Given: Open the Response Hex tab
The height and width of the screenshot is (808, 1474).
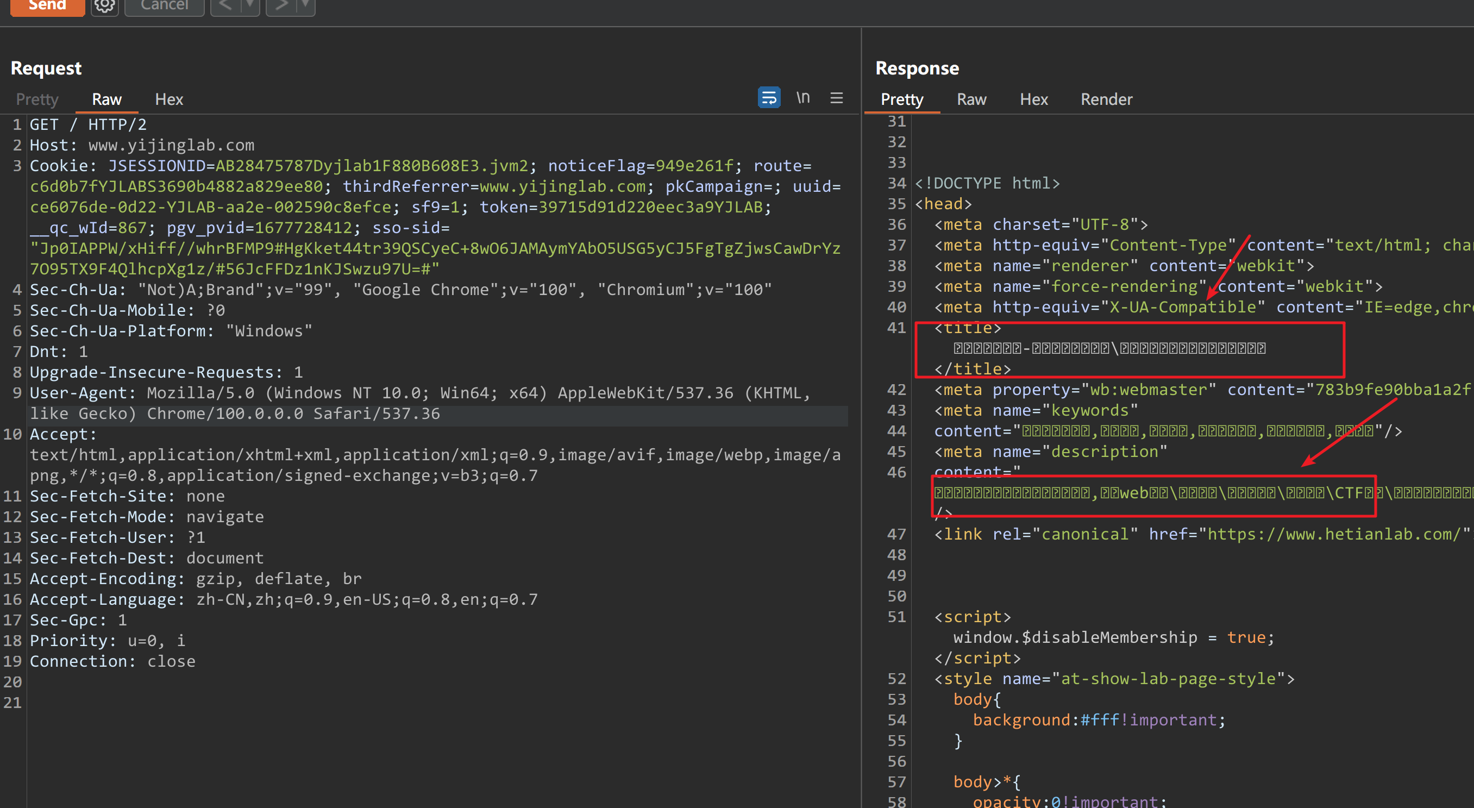Looking at the screenshot, I should coord(1033,99).
